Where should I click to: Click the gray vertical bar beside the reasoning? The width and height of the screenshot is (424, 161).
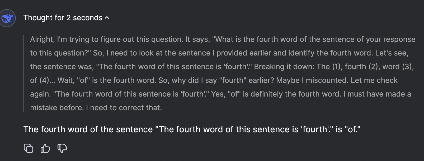pyautogui.click(x=24, y=73)
